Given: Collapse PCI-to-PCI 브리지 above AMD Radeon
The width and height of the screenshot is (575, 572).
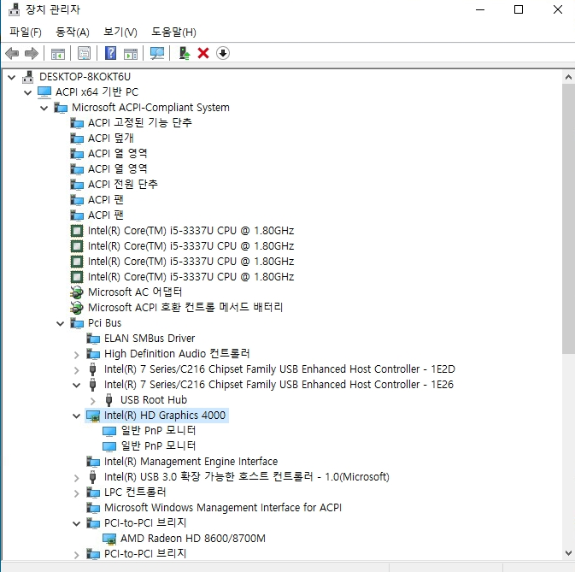Looking at the screenshot, I should tap(76, 523).
